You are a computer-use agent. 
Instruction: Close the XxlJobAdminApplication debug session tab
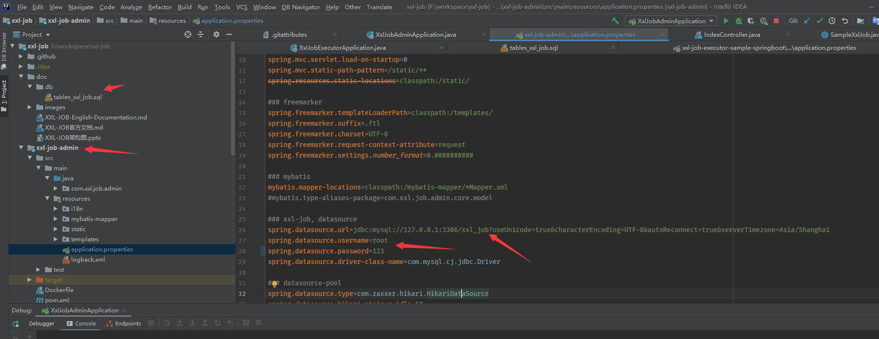pos(124,310)
